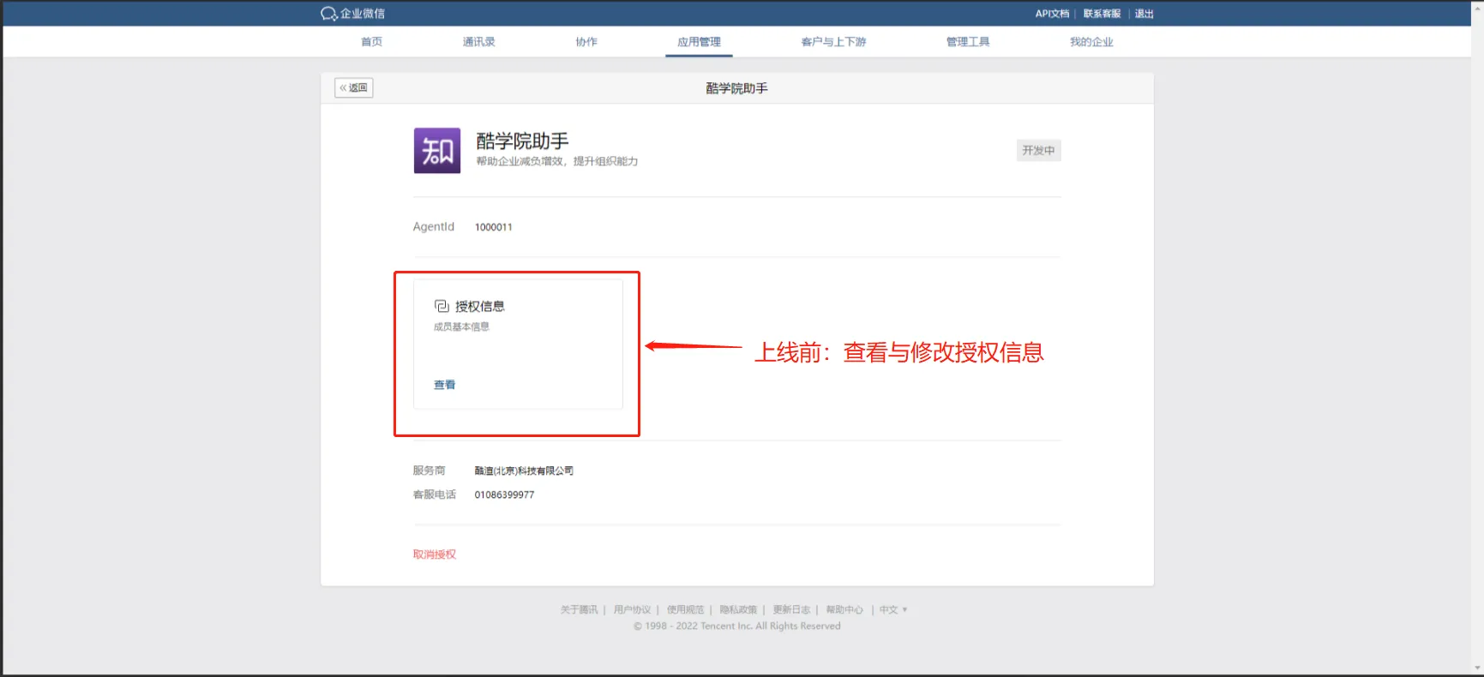Open the 用户协议 footer link
1484x677 pixels.
632,610
